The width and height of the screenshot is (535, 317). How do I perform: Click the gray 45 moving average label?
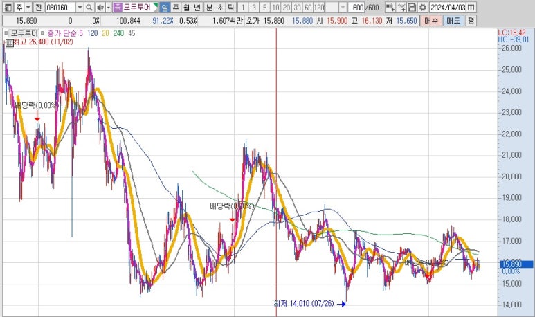click(x=132, y=33)
